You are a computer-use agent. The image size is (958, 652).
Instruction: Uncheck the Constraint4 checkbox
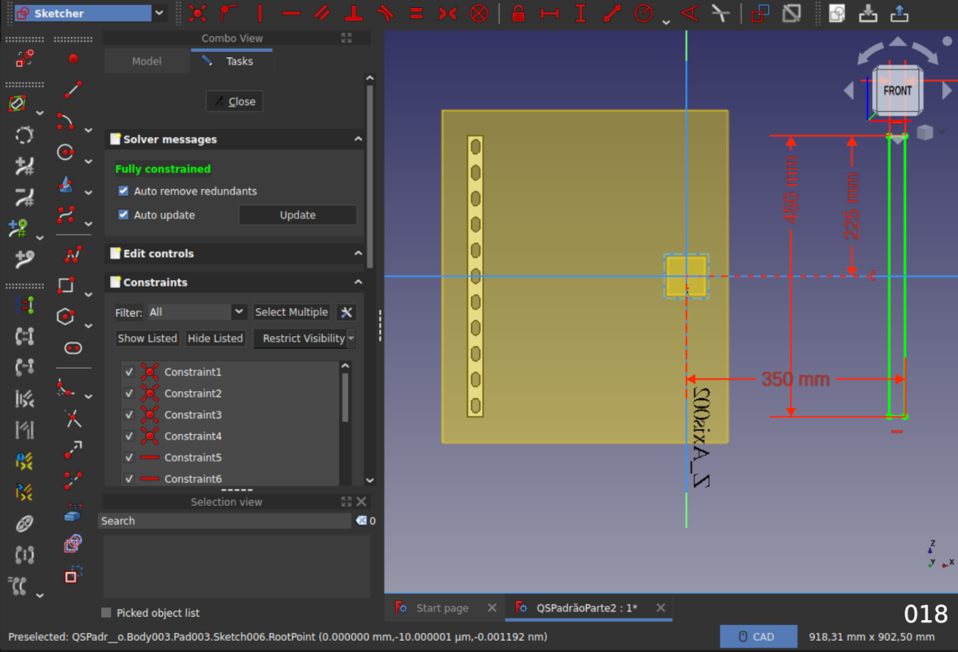129,437
